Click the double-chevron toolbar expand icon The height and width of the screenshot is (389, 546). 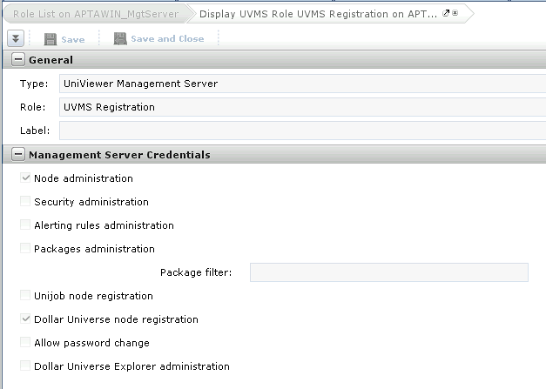pyautogui.click(x=16, y=38)
